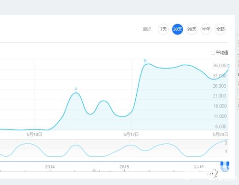Click the 2015 label on the timeline
This screenshot has width=239, height=185.
click(x=124, y=167)
